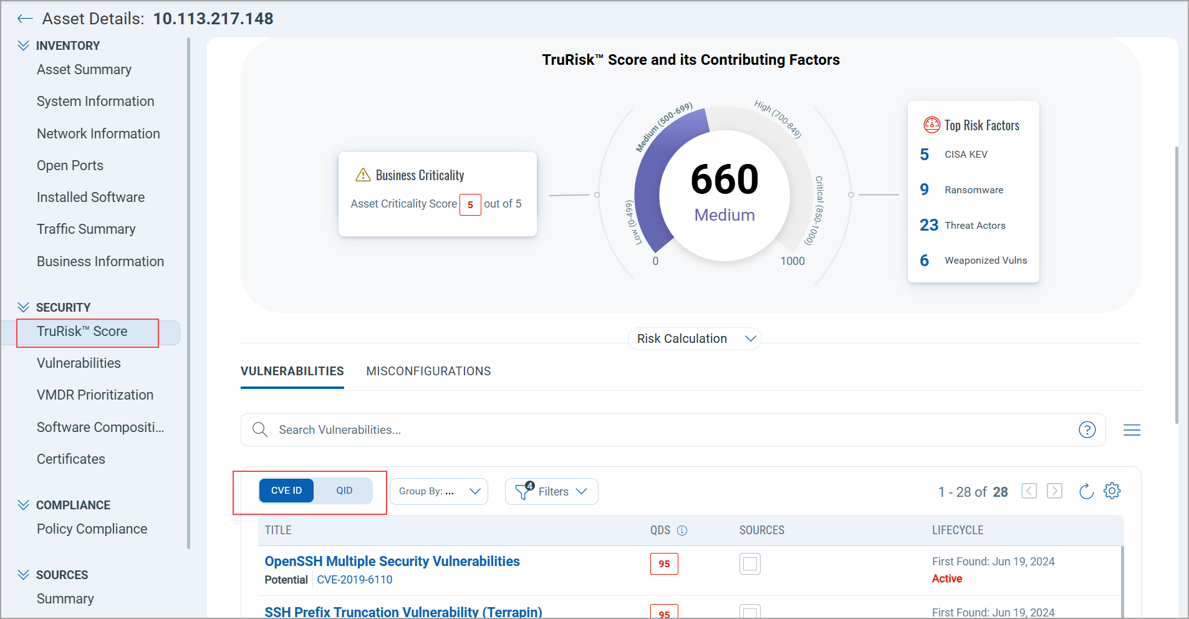This screenshot has height=619, width=1189.
Task: Go to next page of results
Action: (1054, 491)
